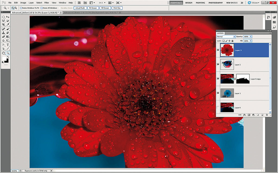This screenshot has width=278, height=173.
Task: Select the History Brush tool
Action: [8, 33]
